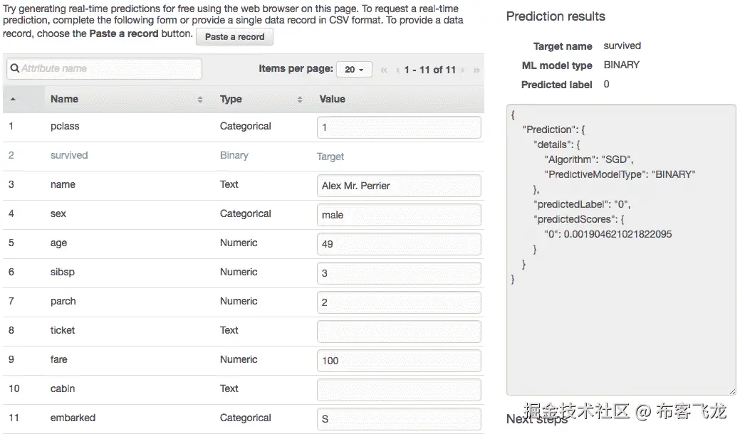Click the pclass value field
Screen dimensions: 740x434
tap(399, 127)
